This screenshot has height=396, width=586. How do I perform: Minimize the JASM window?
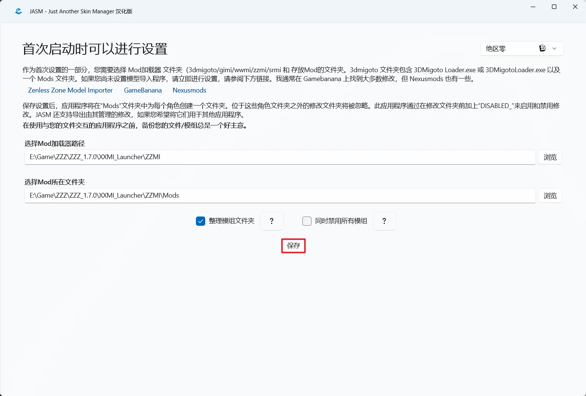[533, 7]
